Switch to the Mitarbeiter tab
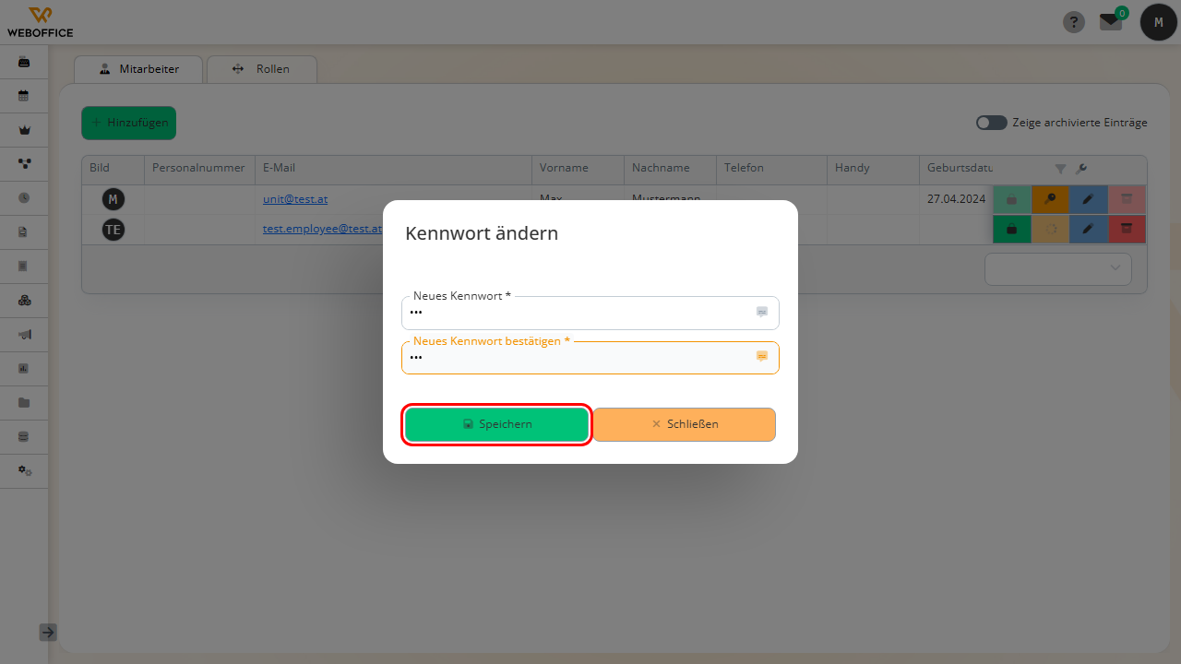1181x664 pixels. click(x=139, y=69)
